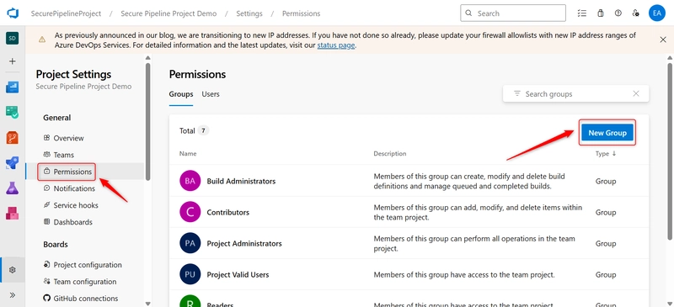The image size is (674, 307).
Task: Switch to the Users tab
Action: pyautogui.click(x=211, y=94)
